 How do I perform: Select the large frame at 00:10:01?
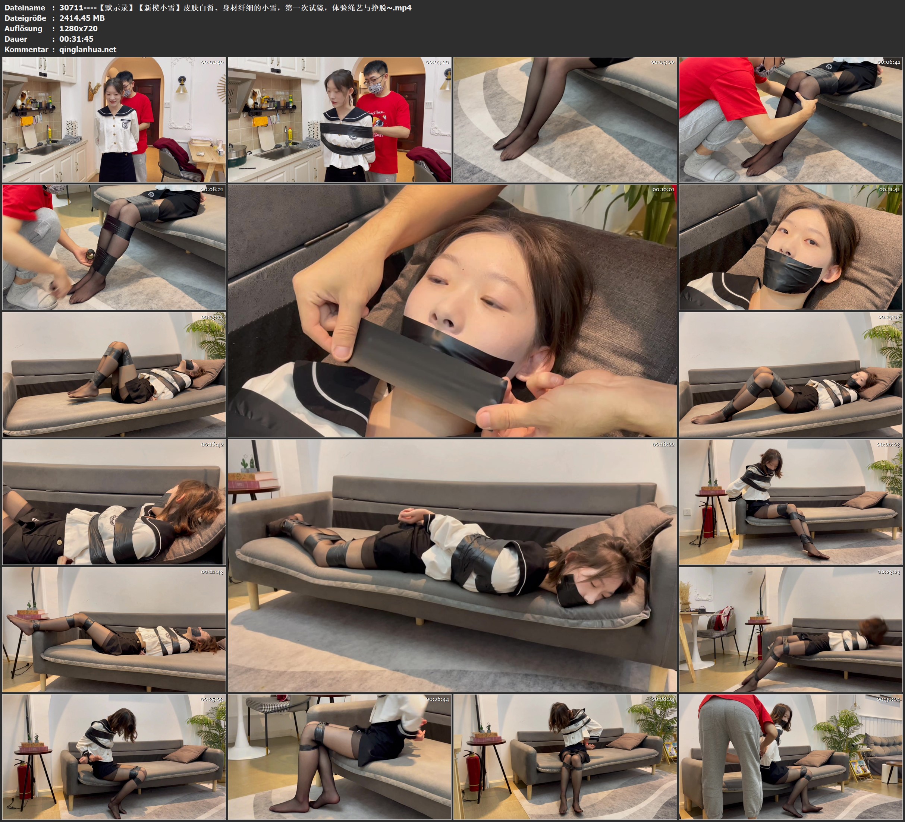[x=452, y=310]
